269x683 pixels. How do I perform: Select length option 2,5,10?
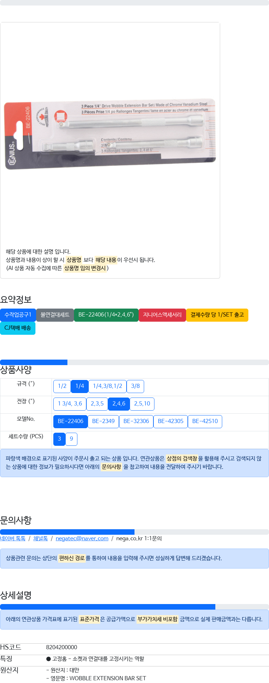pos(142,404)
